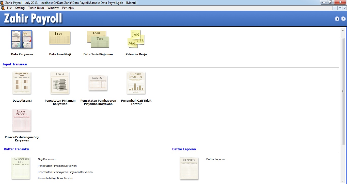347x184 pixels.
Task: Open Pencatatan Pembayaran Pinjaman payment icon
Action: pyautogui.click(x=98, y=83)
